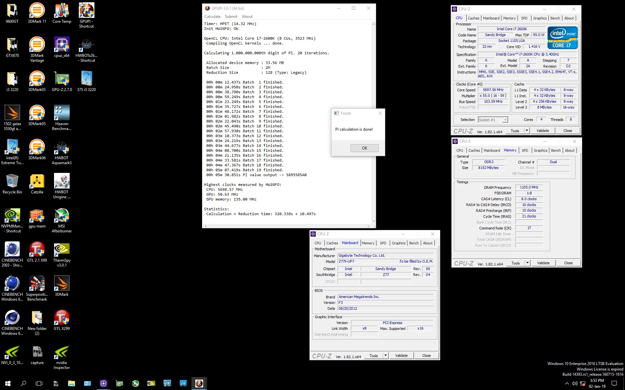
Task: Click Core Speed value field
Action: point(493,90)
